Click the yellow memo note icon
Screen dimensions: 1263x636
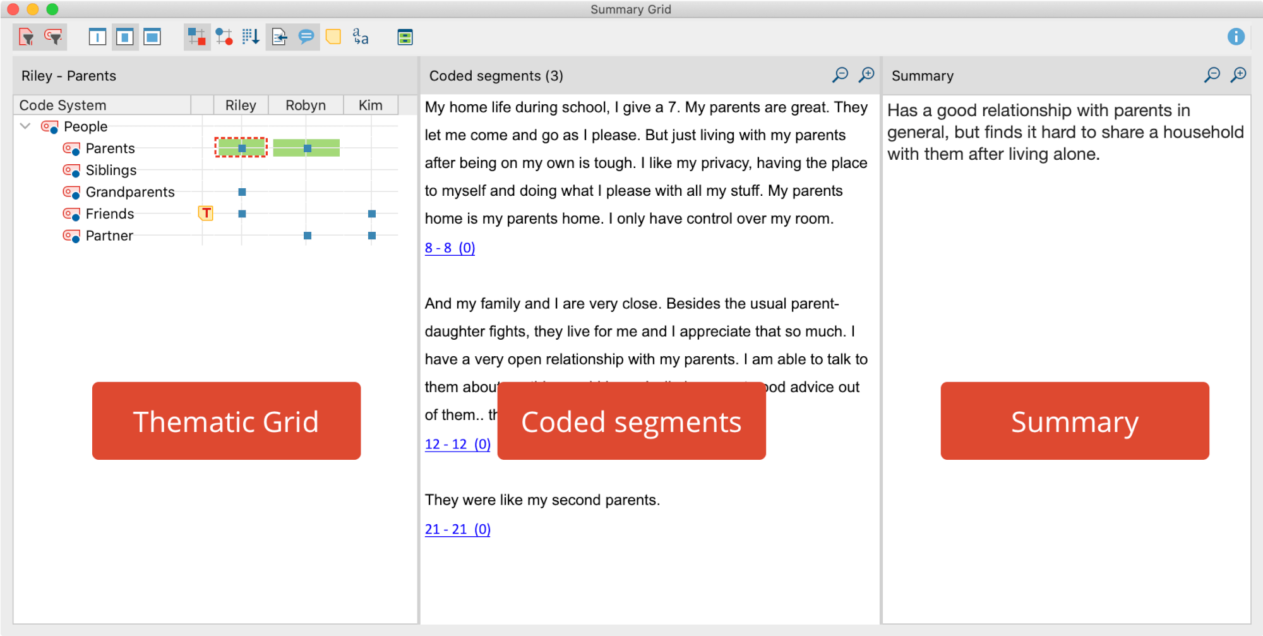[x=333, y=37]
